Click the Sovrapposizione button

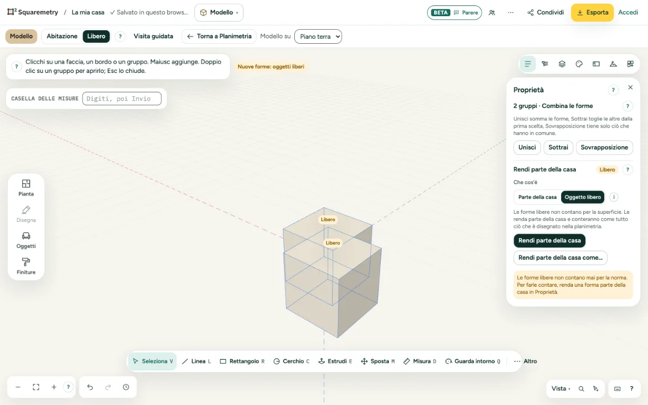(604, 147)
